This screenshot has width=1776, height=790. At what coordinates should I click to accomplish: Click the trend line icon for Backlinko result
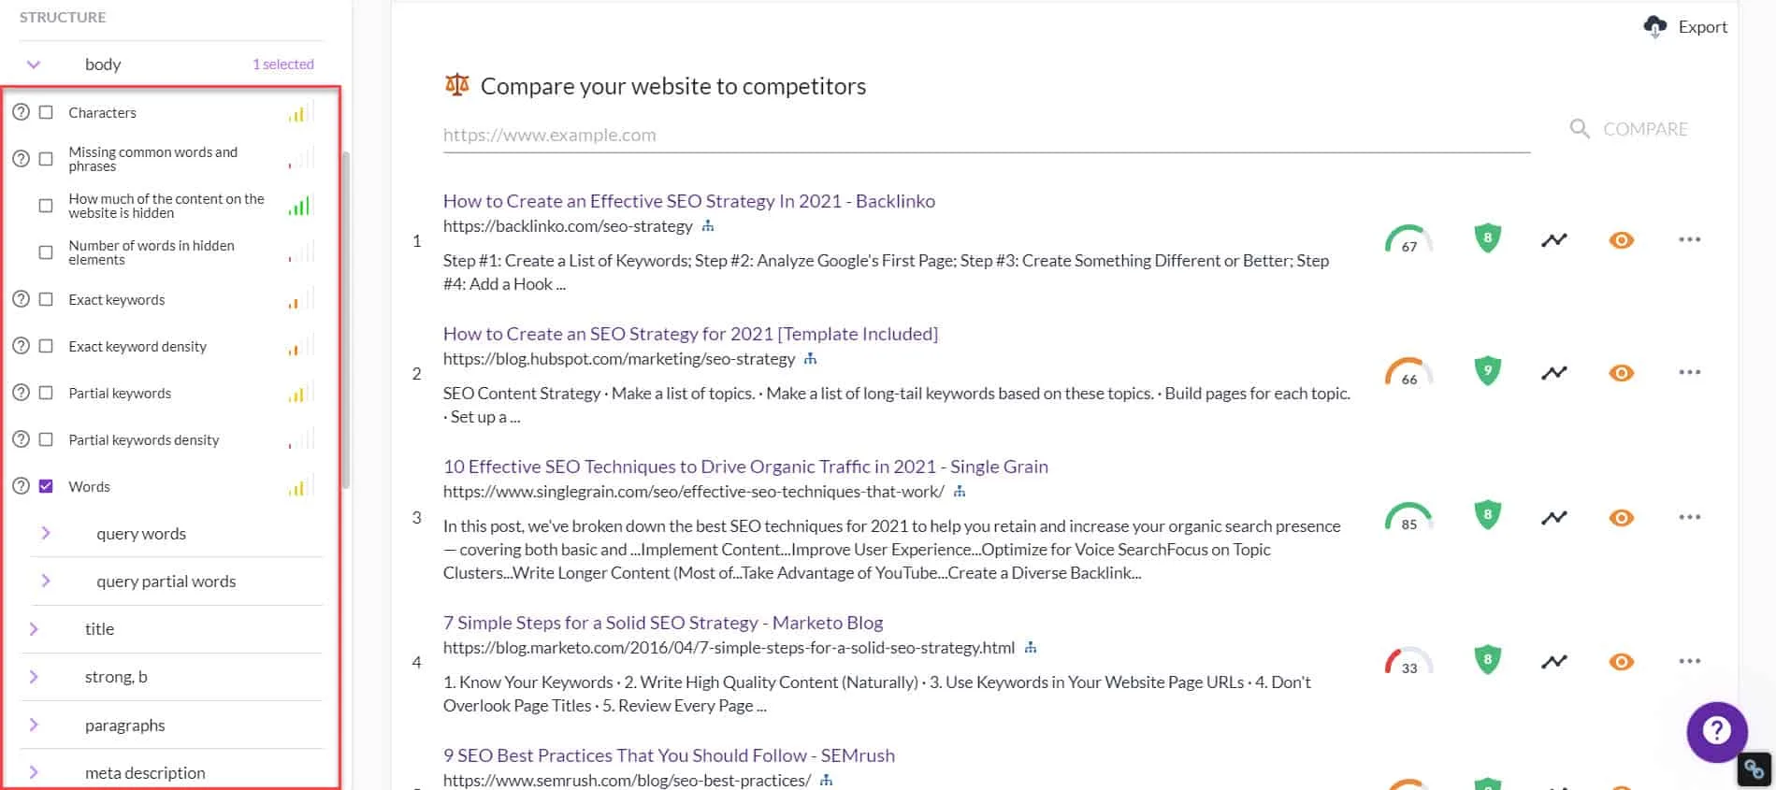click(1553, 240)
